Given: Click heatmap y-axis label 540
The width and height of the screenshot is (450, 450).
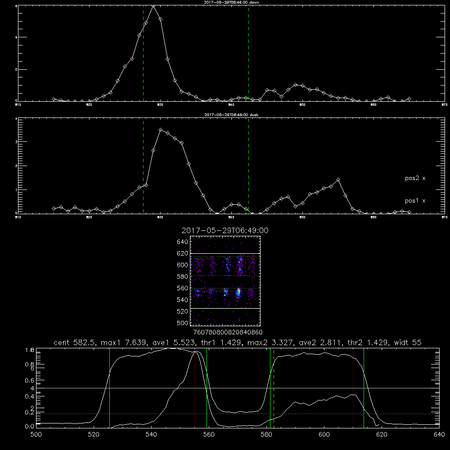Looking at the screenshot, I should [x=183, y=300].
